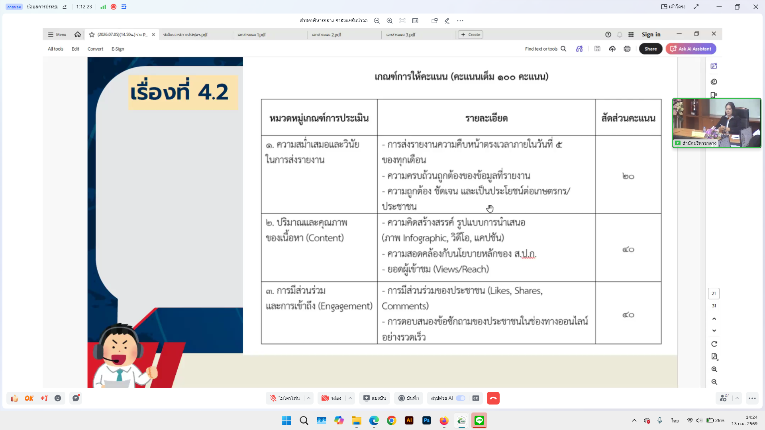This screenshot has width=765, height=430.
Task: Open Ask AI Assistant
Action: click(691, 49)
